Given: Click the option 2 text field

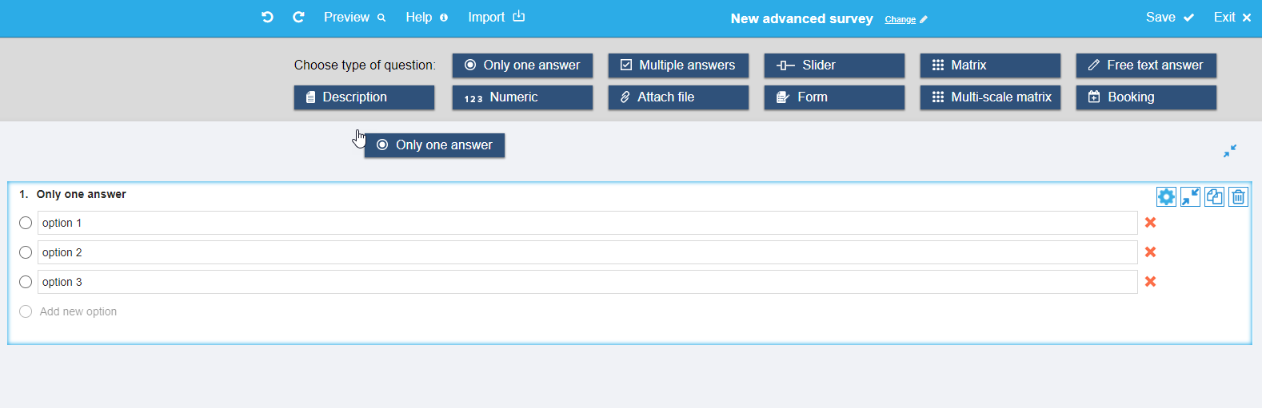Looking at the screenshot, I should (588, 252).
